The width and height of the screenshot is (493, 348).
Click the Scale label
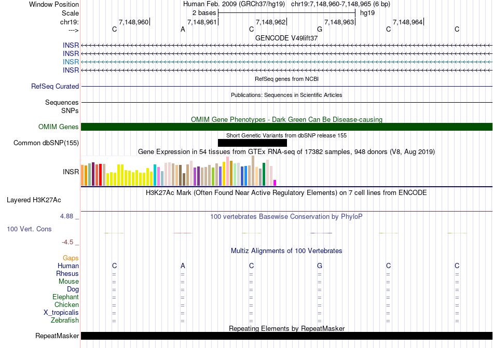(x=70, y=13)
